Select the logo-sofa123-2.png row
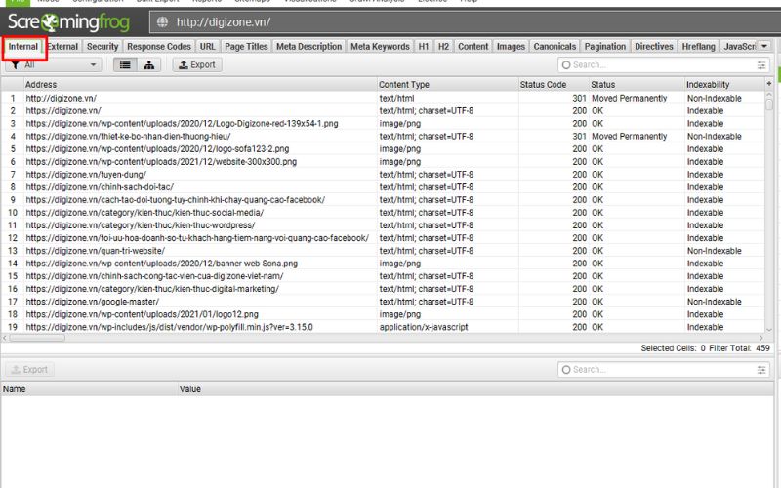Viewport: 781px width, 488px height. coord(382,149)
